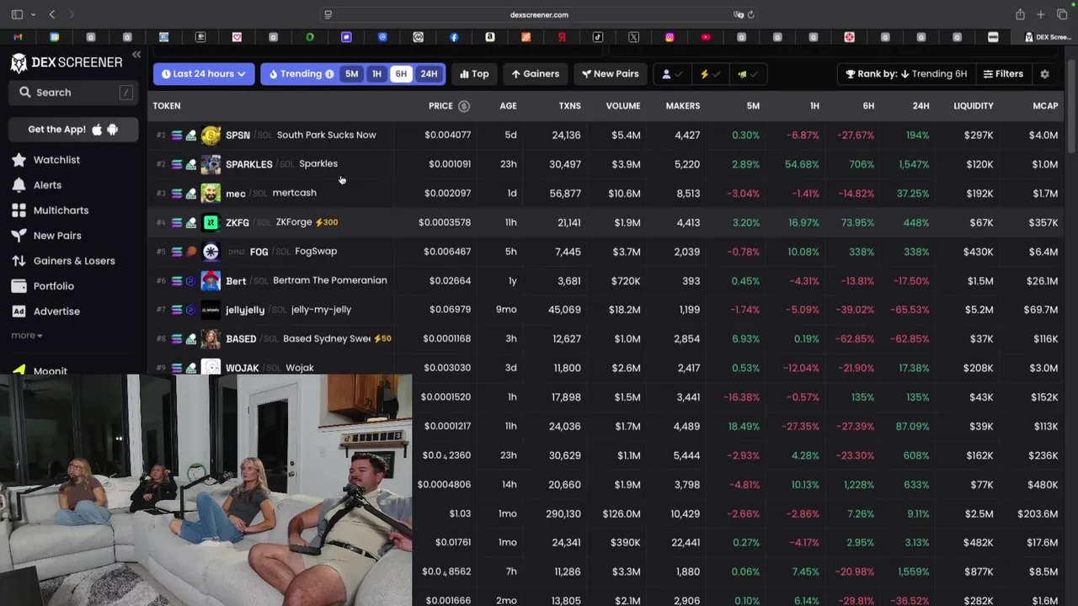Open the Filters panel
This screenshot has width=1078, height=606.
tap(1003, 74)
